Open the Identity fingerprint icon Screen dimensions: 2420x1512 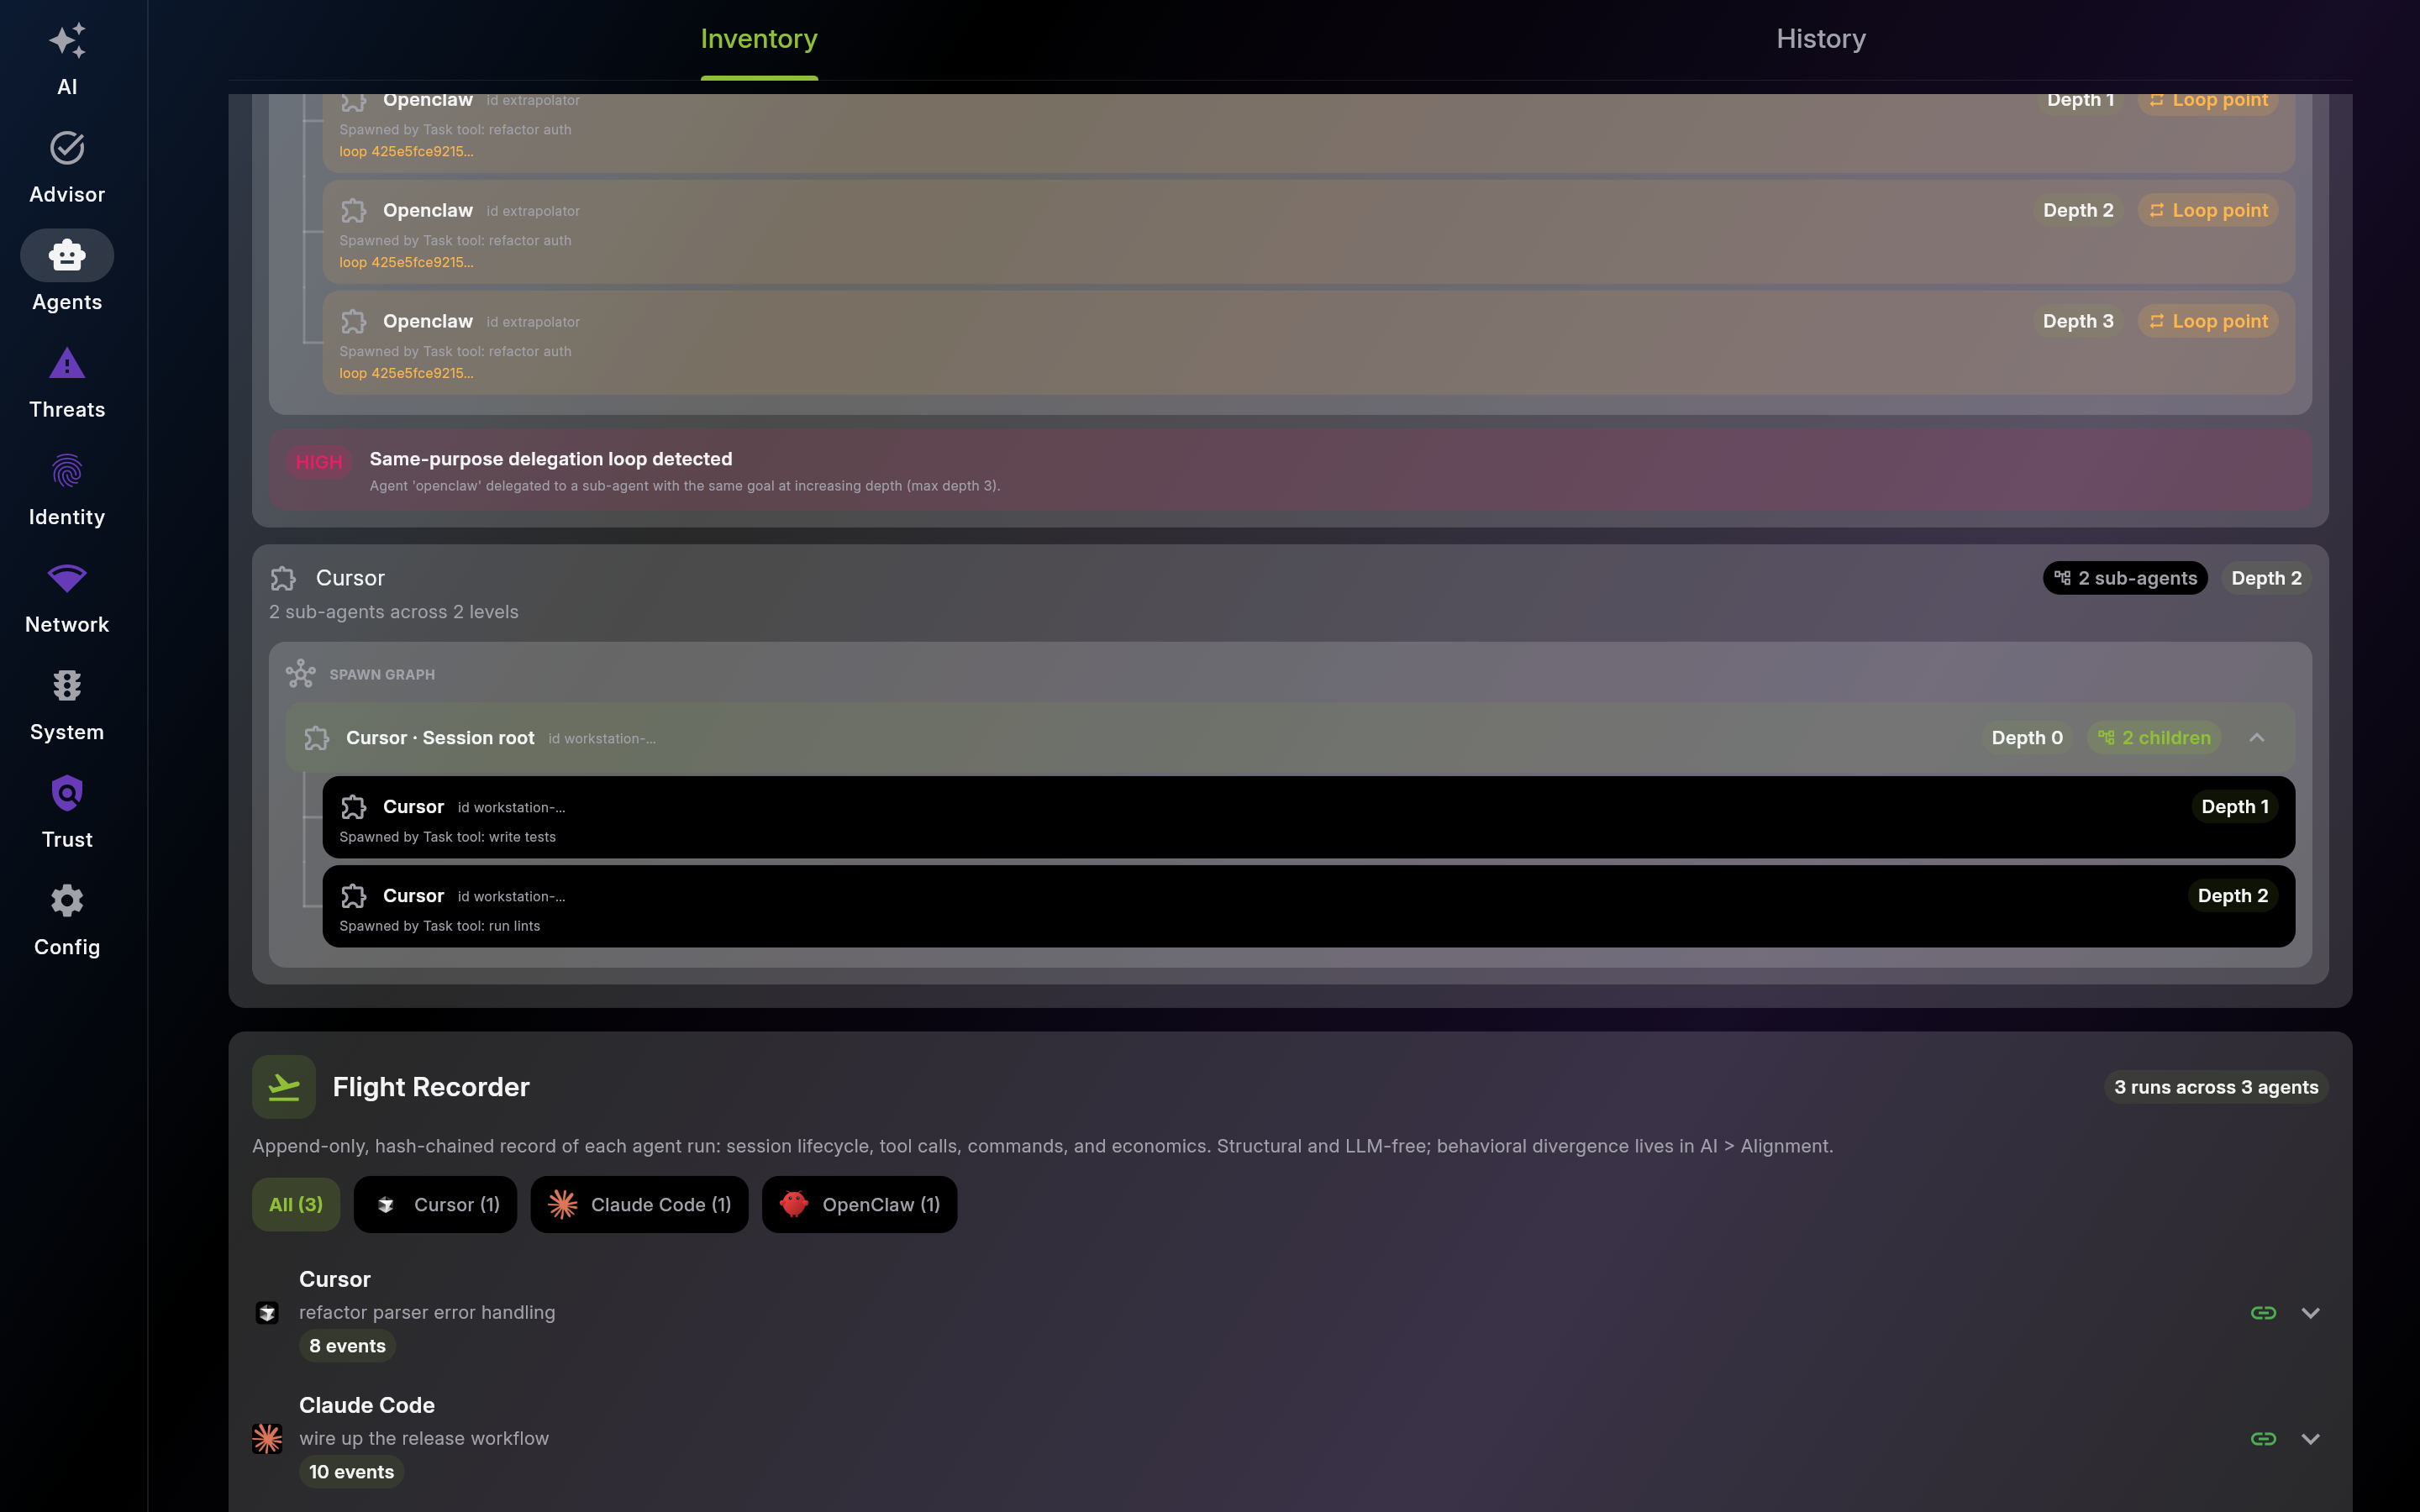click(x=67, y=470)
